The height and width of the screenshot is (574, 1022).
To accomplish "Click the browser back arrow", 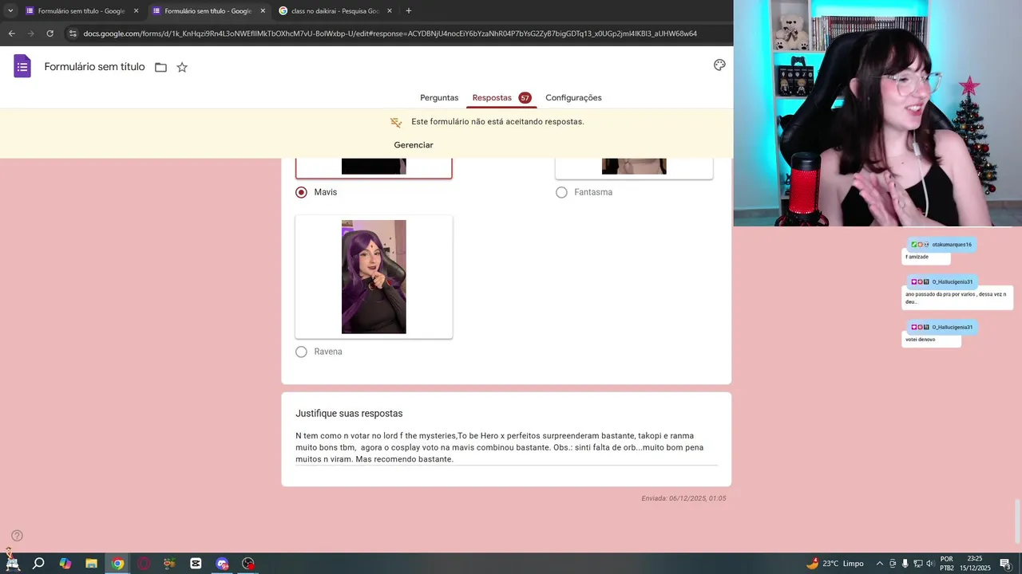I will [11, 33].
